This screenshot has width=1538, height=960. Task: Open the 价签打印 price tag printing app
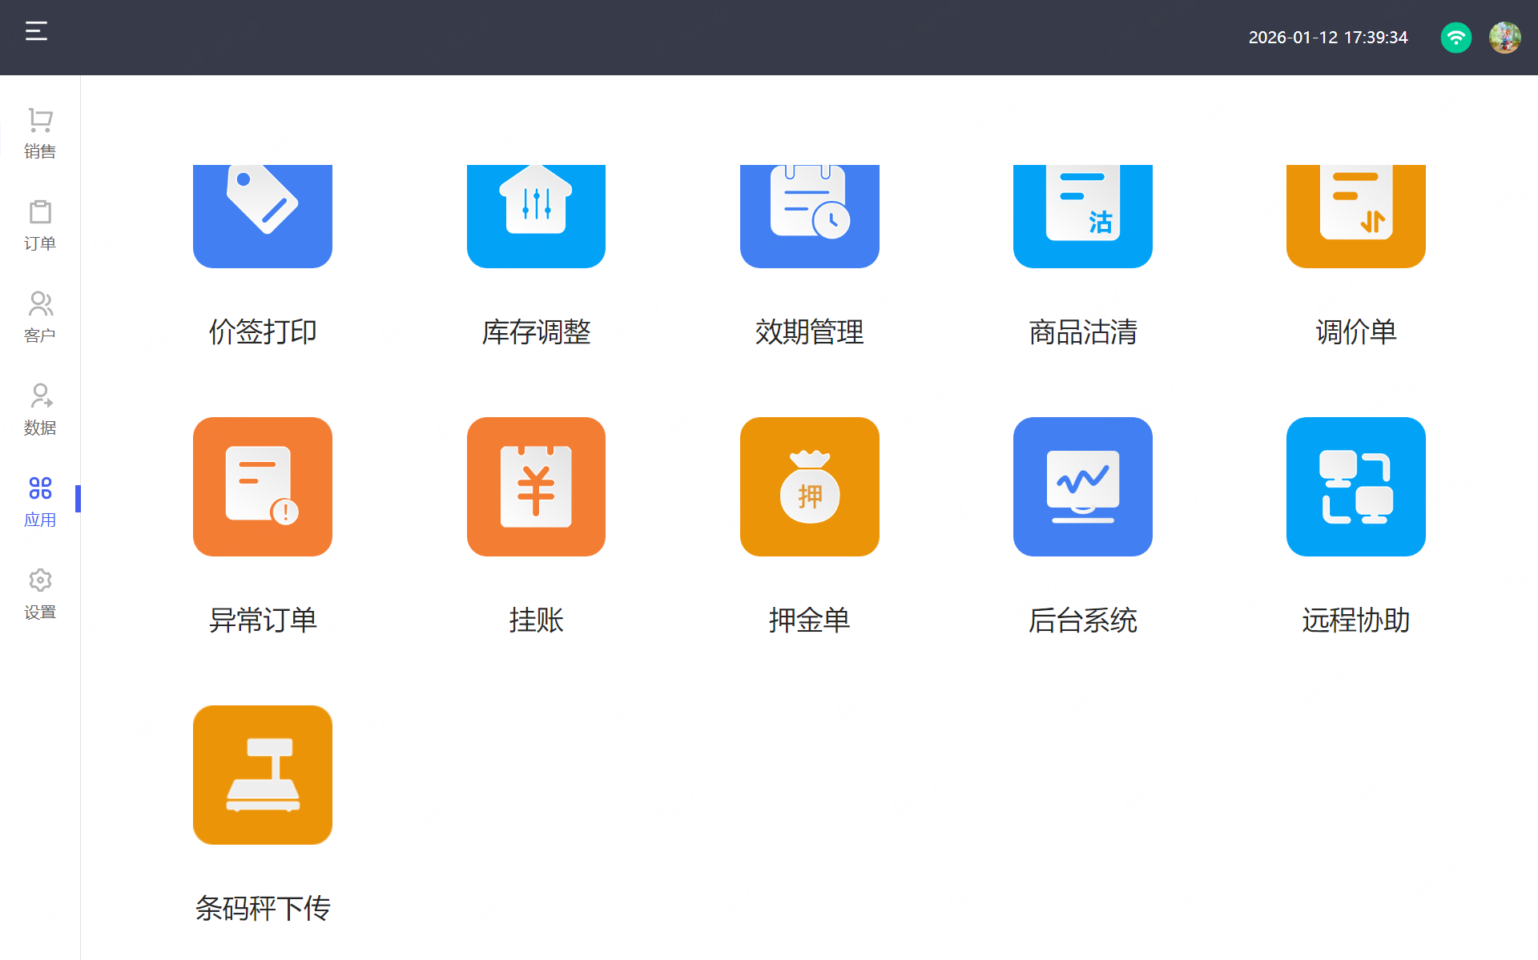262,216
